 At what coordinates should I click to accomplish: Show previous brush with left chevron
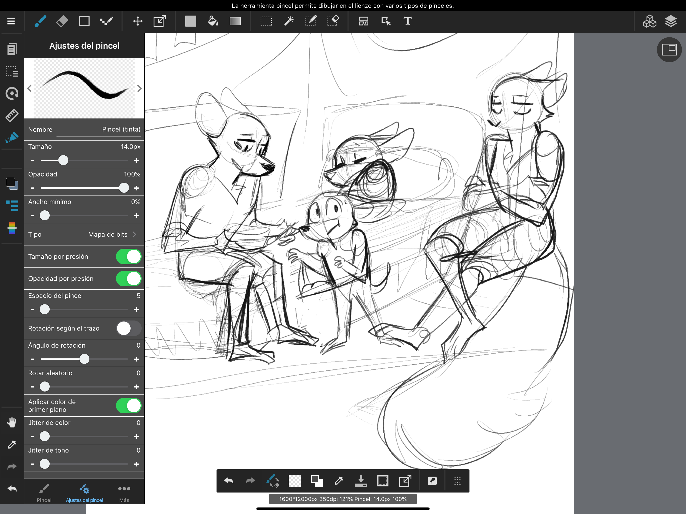click(x=29, y=89)
